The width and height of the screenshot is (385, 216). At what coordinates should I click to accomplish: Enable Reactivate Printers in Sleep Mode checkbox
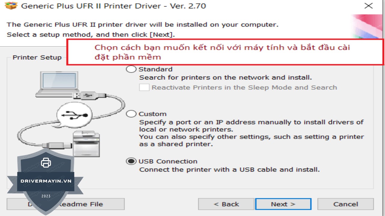tap(144, 88)
